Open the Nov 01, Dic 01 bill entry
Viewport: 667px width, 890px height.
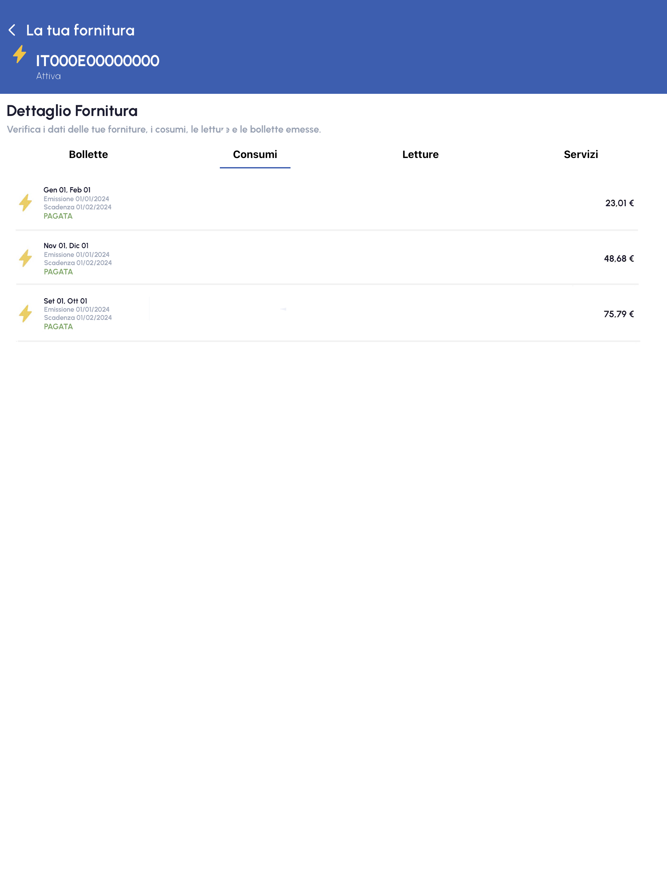327,258
